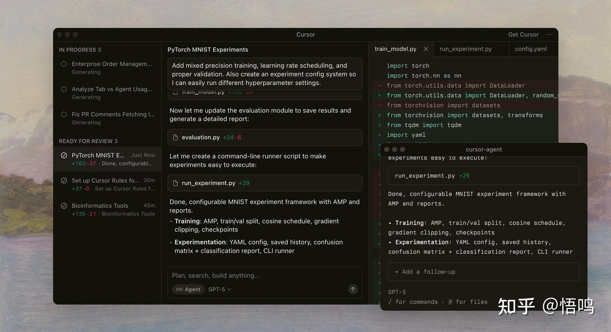
Task: Select the Bioinformatics Tools review item
Action: point(107,209)
